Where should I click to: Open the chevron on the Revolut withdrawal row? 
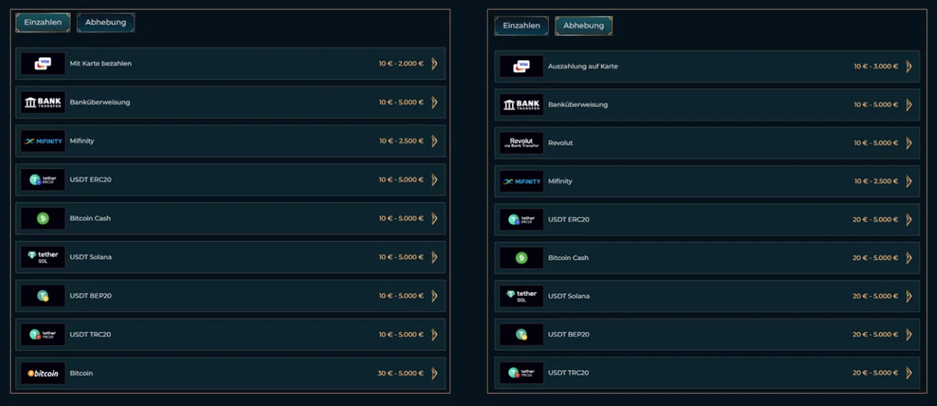click(909, 143)
